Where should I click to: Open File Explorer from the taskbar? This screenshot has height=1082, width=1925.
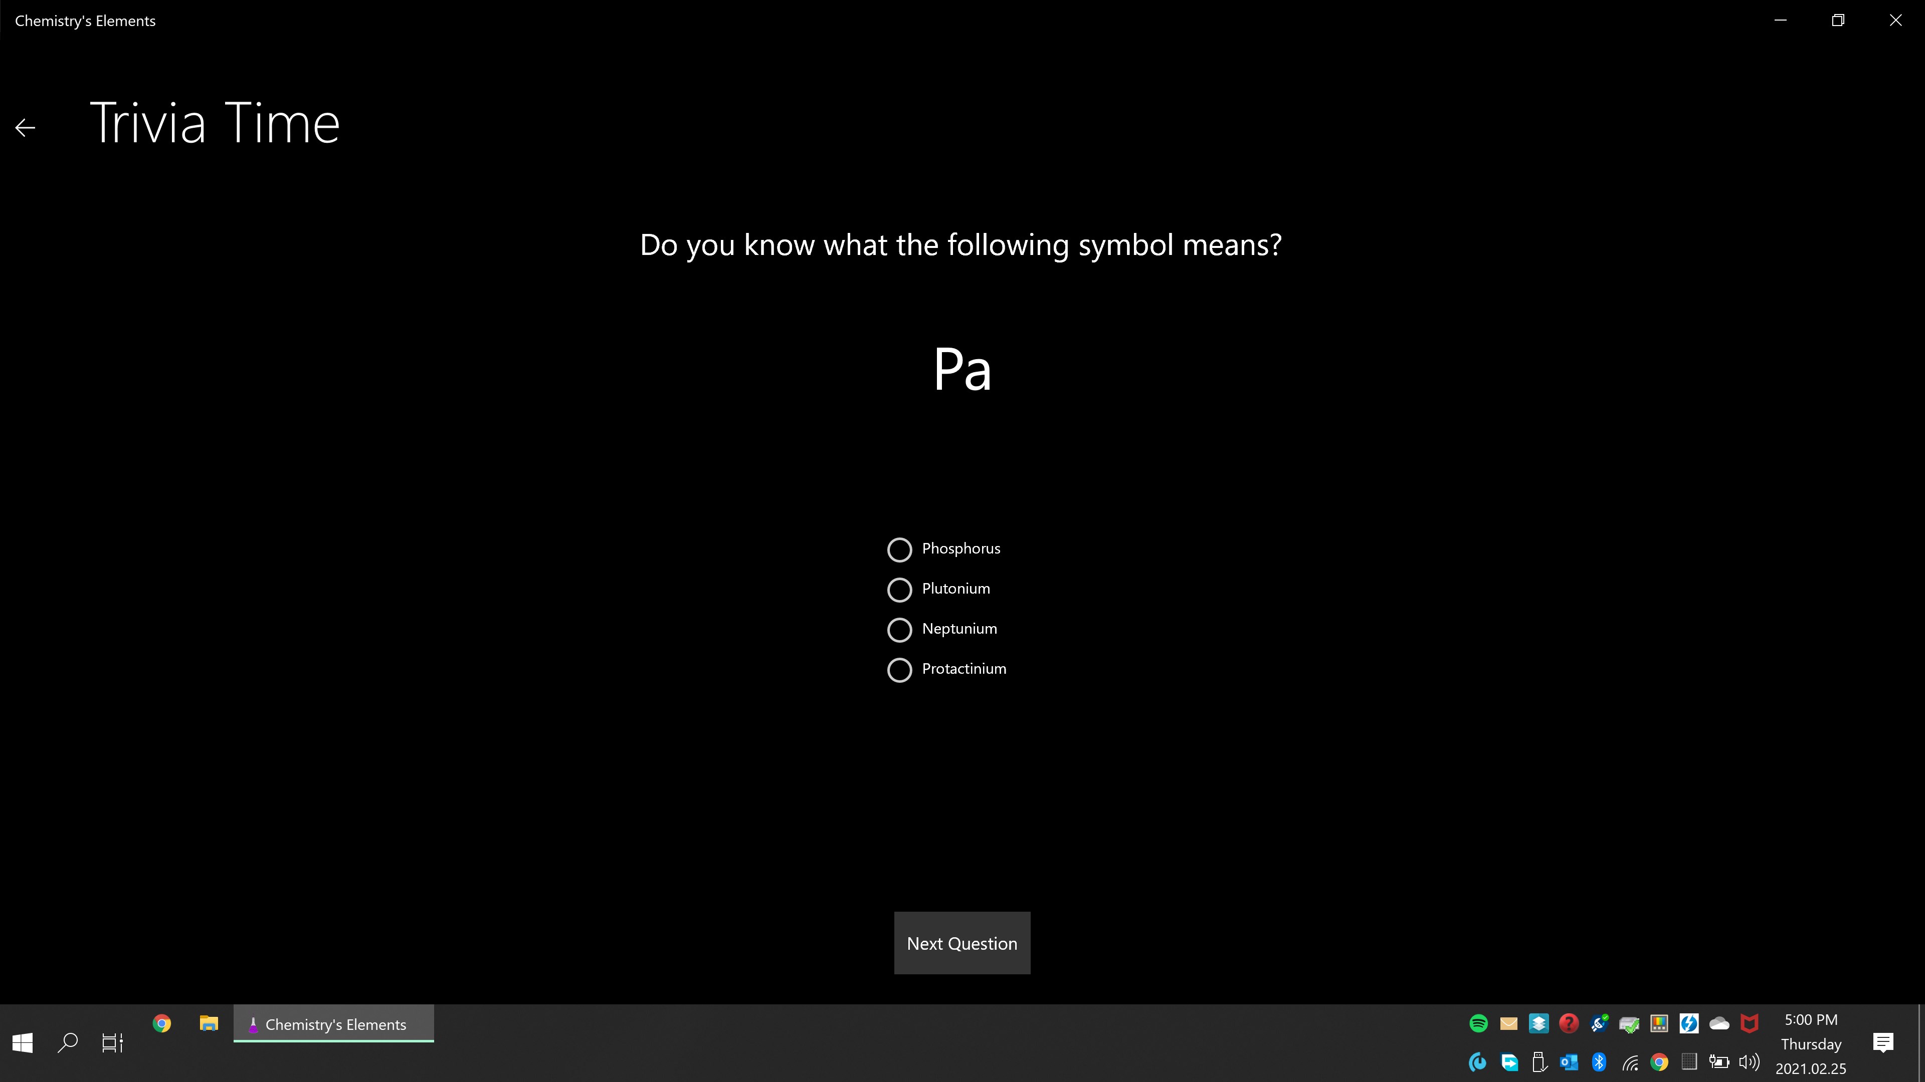(209, 1023)
